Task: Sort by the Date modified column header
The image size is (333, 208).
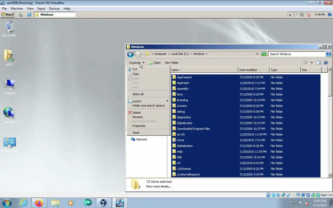Action: [254, 70]
